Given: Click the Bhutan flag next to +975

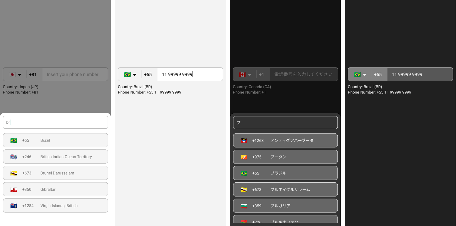Looking at the screenshot, I should point(244,157).
